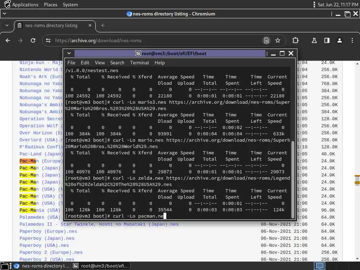Go back with the browser back arrow
Viewport: 360px width, 270px height.
8,41
